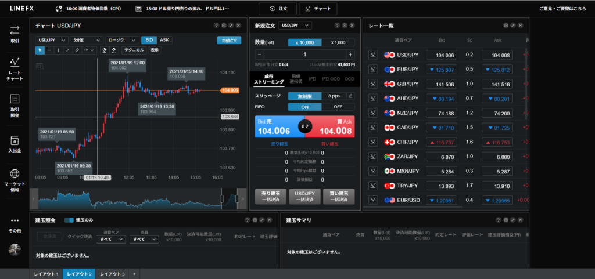
Task: Switch to レイアウト 3 tab
Action: click(x=112, y=274)
